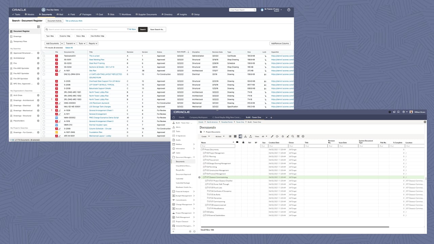Image resolution: width=434 pixels, height=244 pixels.
Task: Click the Select All link
Action: [69, 48]
